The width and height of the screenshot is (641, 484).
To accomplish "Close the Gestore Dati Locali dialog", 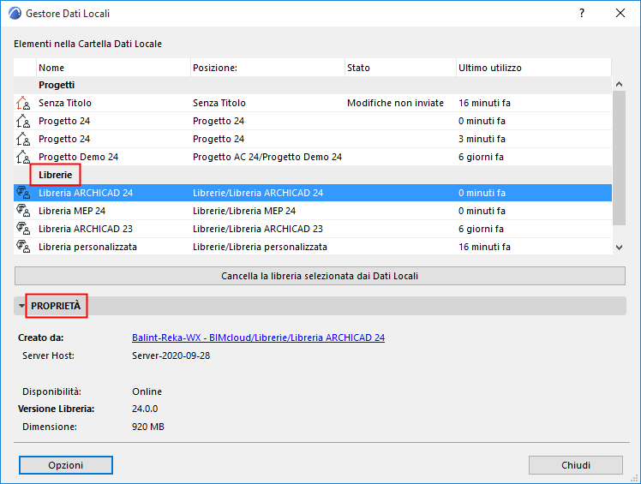I will [x=620, y=13].
